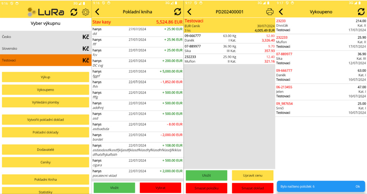The height and width of the screenshot is (194, 367).
Task: Click the green Uložit button
Action: pyautogui.click(x=206, y=175)
